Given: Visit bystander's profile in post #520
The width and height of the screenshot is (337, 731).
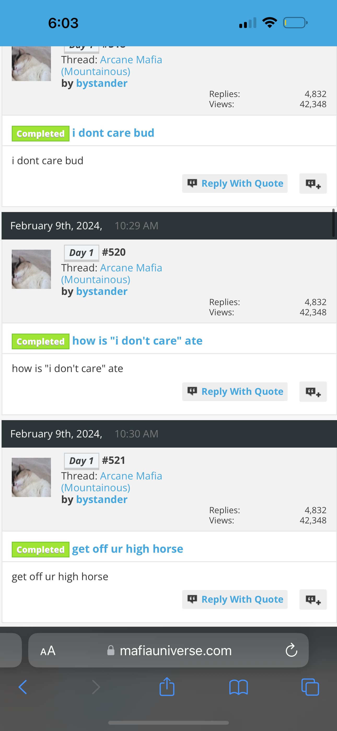Looking at the screenshot, I should [x=102, y=292].
